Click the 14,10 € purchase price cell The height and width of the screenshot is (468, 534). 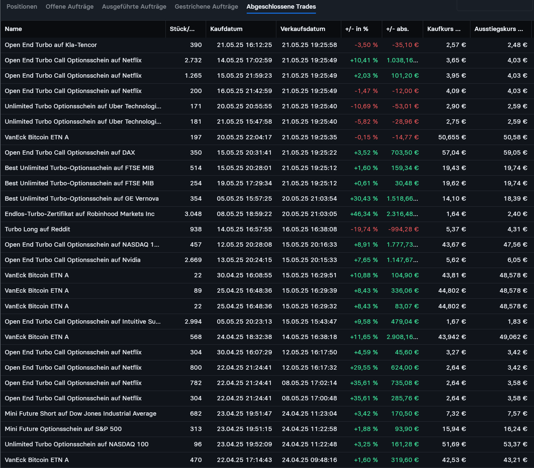(454, 198)
